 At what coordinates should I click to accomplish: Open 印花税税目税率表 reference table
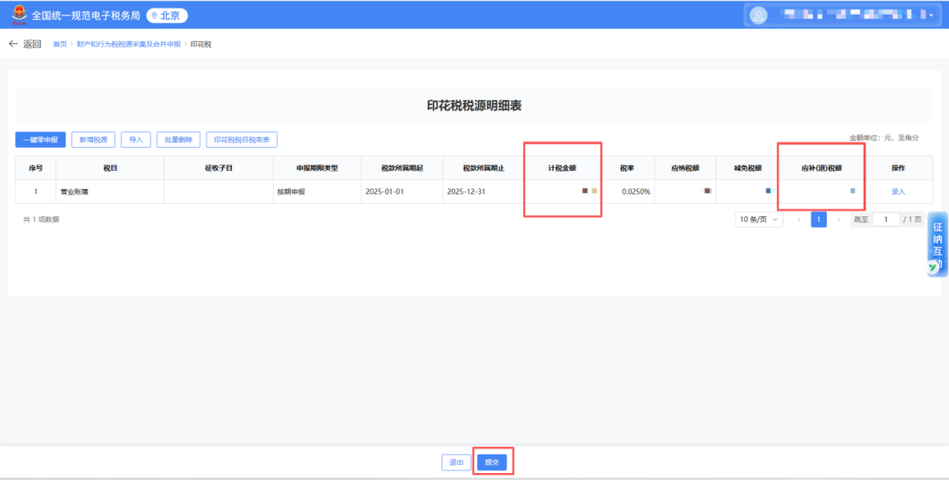pos(241,139)
